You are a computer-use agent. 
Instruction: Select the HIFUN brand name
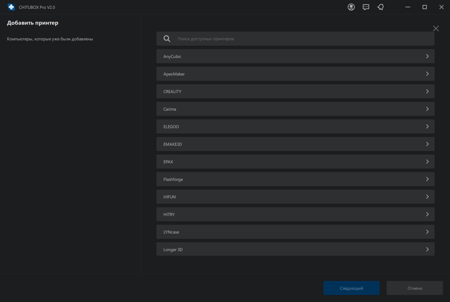[169, 197]
